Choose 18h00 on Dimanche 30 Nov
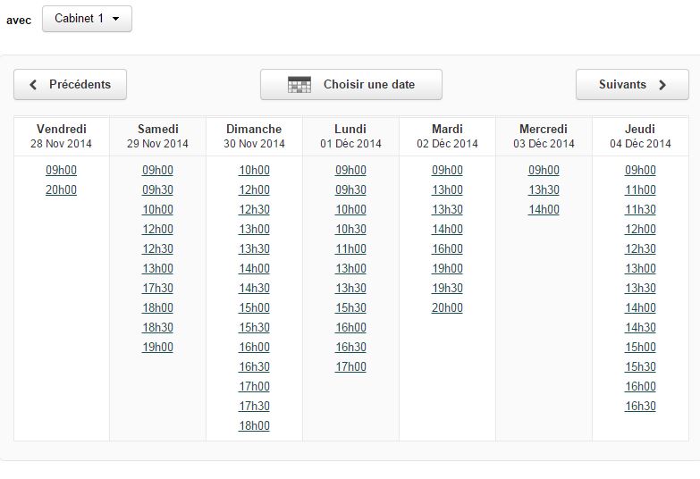This screenshot has width=700, height=479. [x=254, y=425]
